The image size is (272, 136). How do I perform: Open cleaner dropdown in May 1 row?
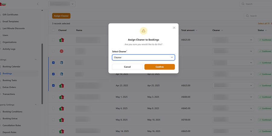click(x=233, y=97)
